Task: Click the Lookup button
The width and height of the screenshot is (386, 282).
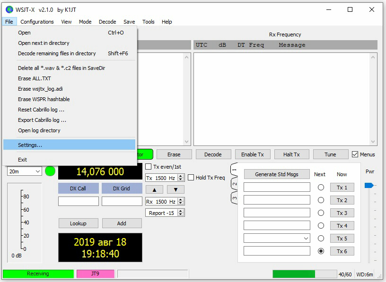Action: pos(78,223)
